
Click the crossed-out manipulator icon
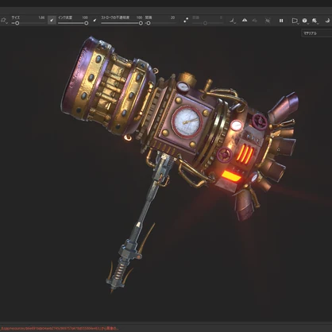coord(268,21)
